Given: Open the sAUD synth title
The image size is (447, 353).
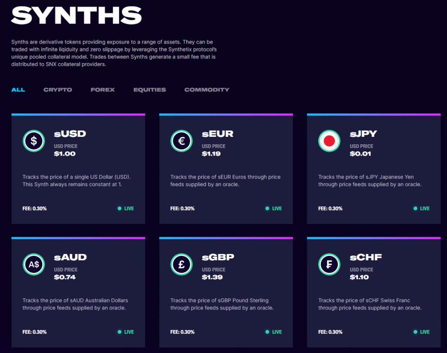Looking at the screenshot, I should (70, 258).
